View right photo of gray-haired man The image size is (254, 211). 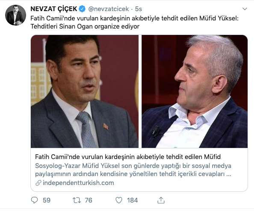pyautogui.click(x=195, y=91)
